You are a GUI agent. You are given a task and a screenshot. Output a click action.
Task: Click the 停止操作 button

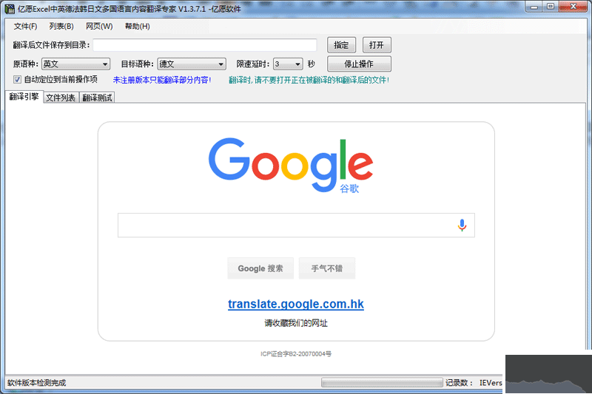pos(359,64)
